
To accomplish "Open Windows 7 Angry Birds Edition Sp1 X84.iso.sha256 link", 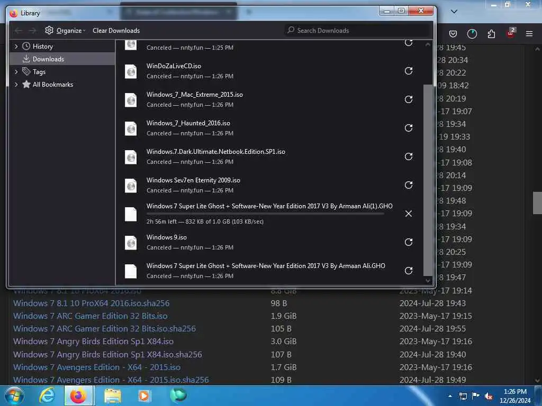I will (x=107, y=355).
